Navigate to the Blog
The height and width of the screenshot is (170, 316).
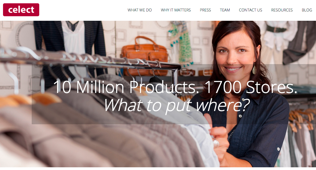coord(307,10)
